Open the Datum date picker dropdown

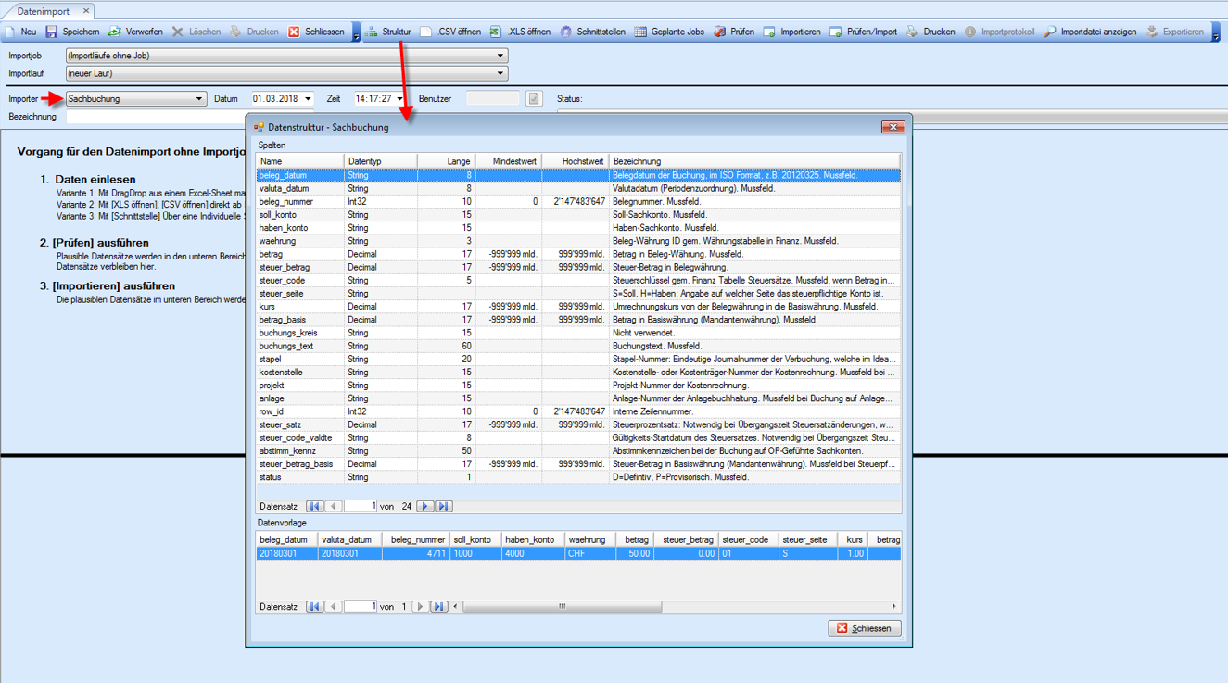(308, 99)
